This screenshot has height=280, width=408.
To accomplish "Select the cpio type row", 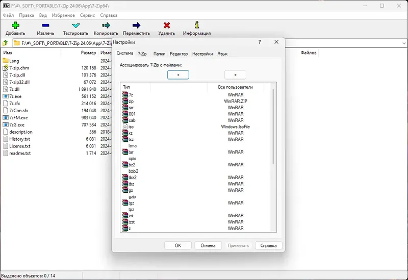I will (x=196, y=159).
